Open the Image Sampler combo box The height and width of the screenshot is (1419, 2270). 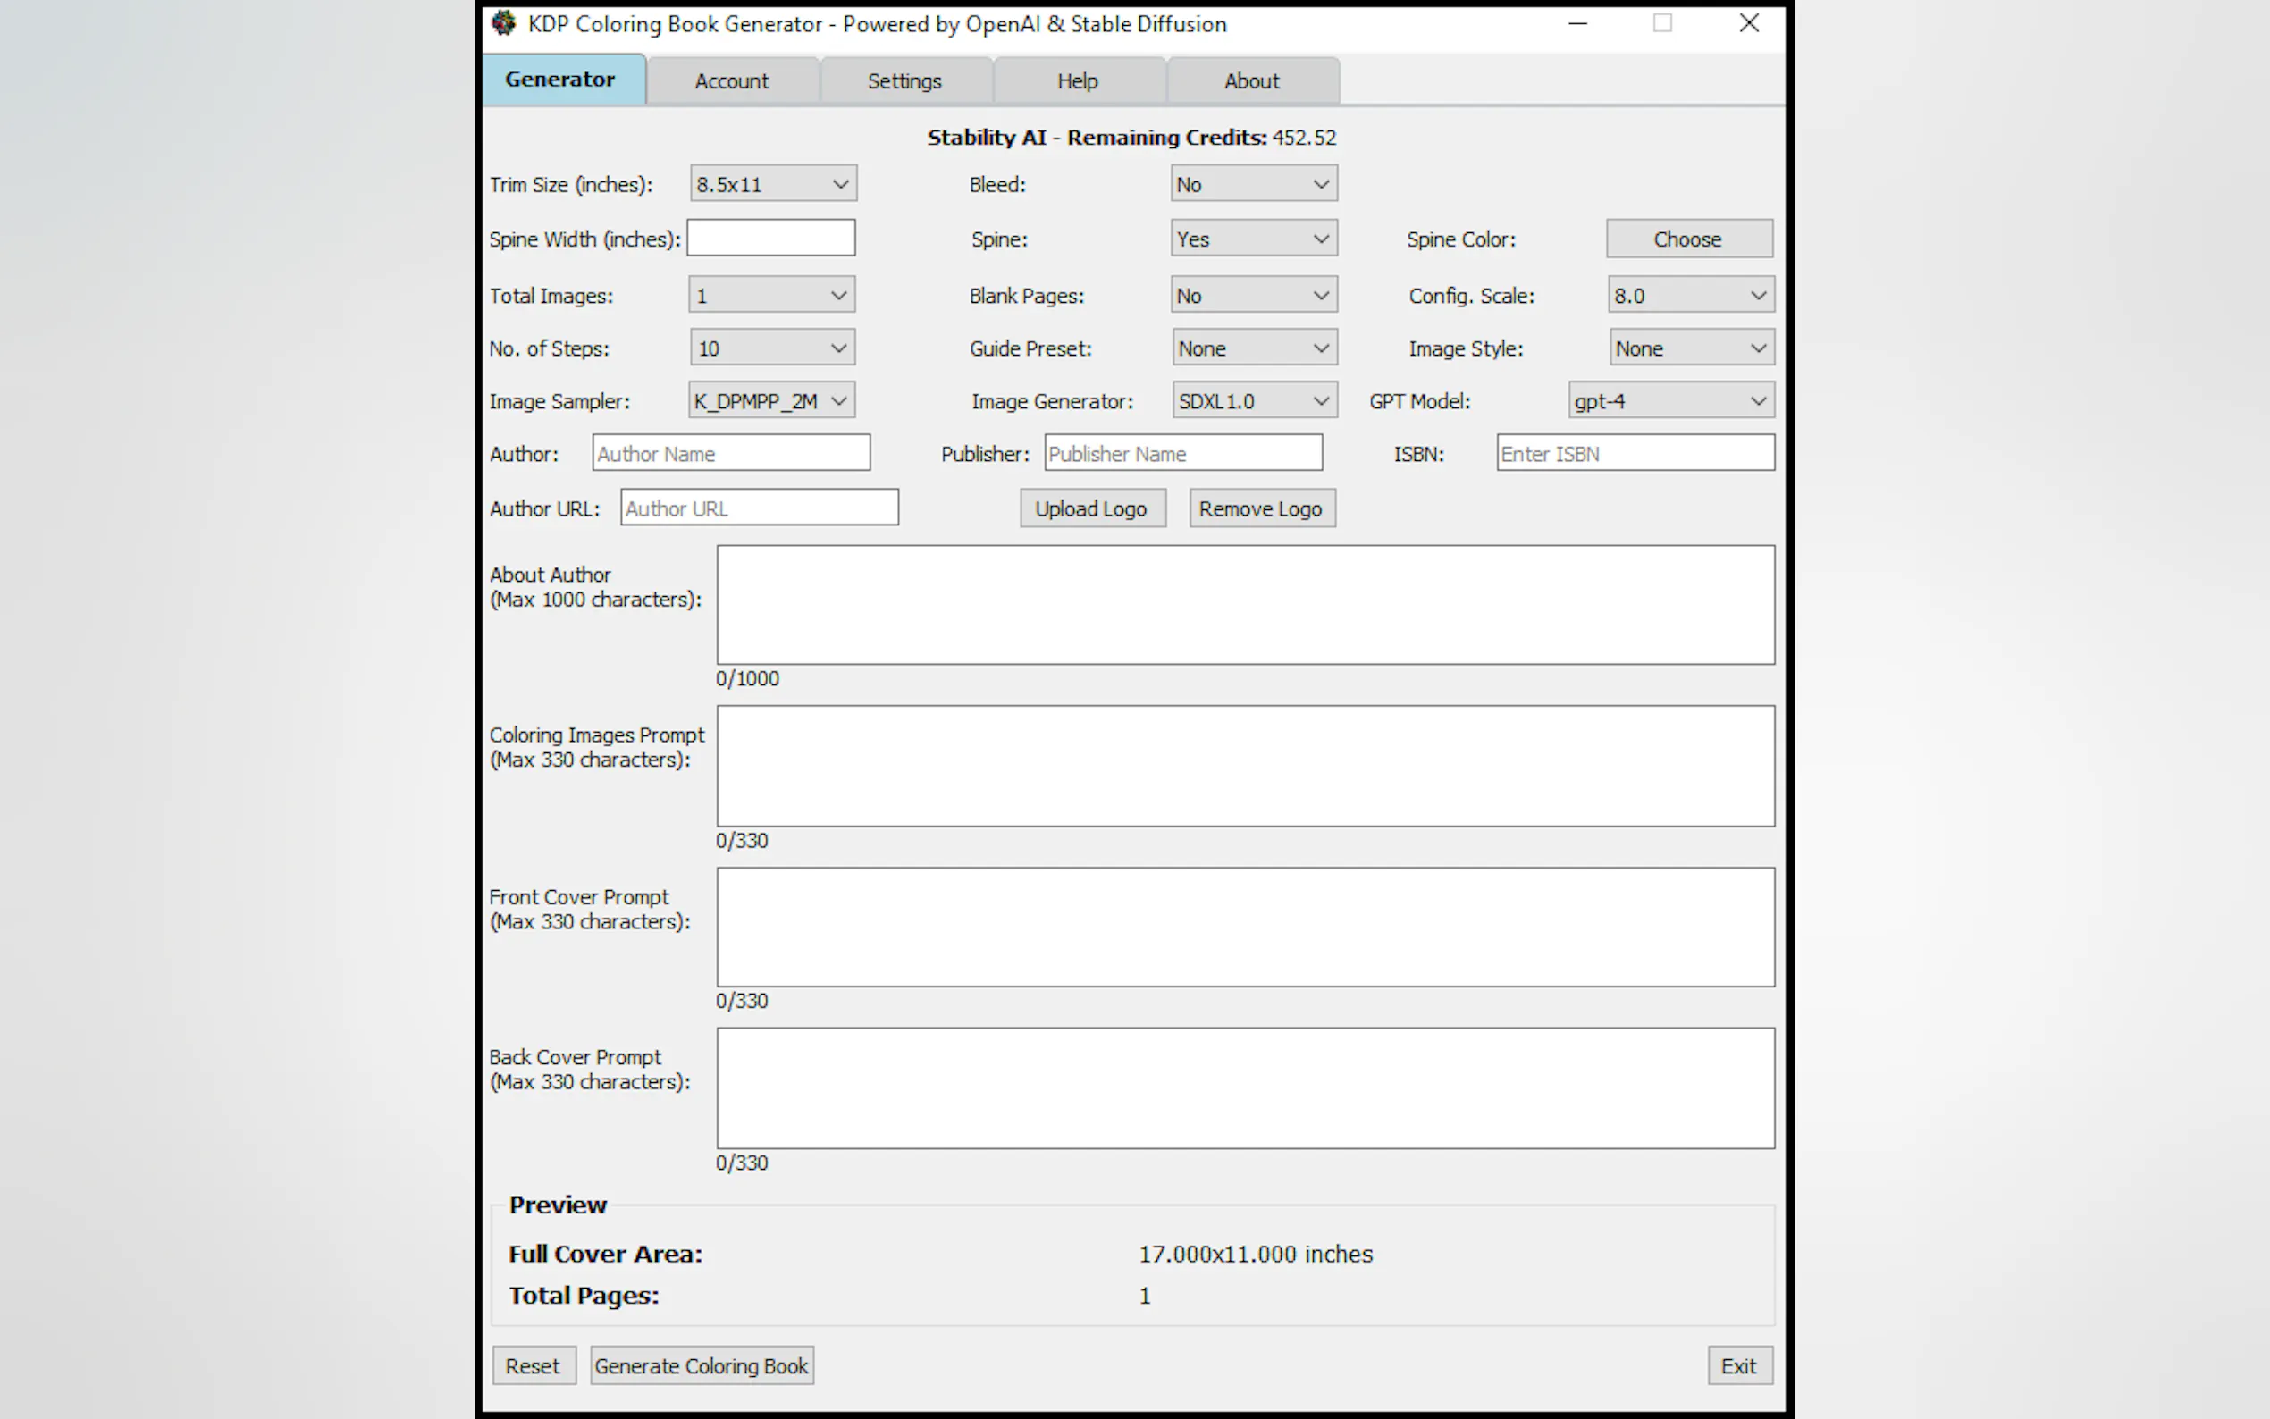771,400
